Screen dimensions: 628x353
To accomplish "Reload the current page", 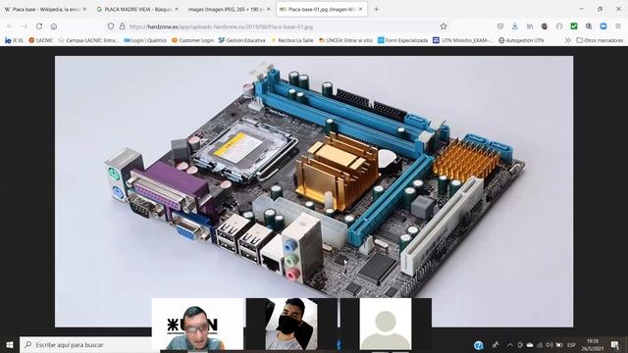I will tap(39, 26).
